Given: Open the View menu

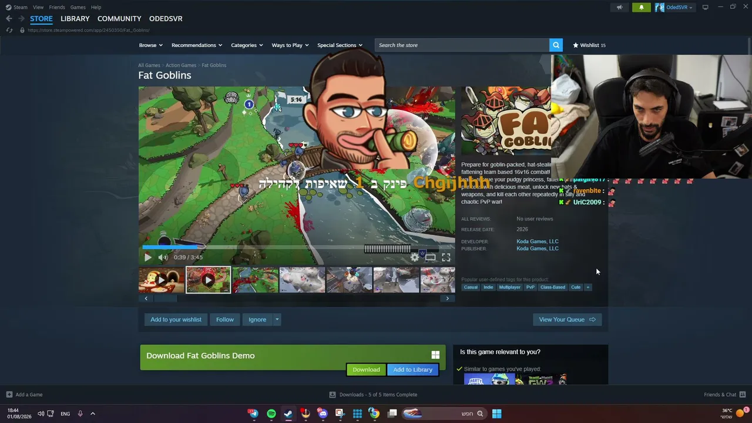Looking at the screenshot, I should (38, 7).
